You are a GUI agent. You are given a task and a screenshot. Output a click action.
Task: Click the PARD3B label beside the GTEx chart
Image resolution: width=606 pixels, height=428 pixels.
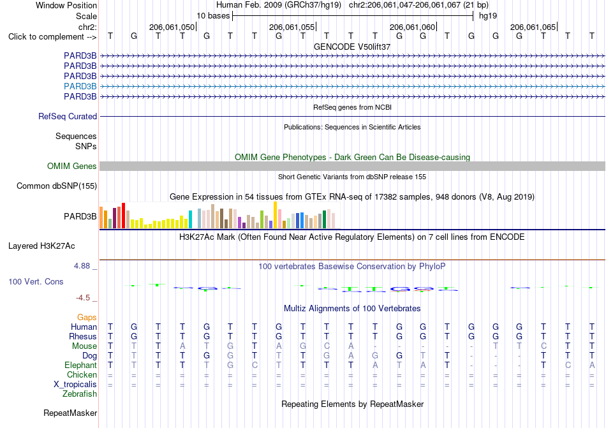coord(80,216)
